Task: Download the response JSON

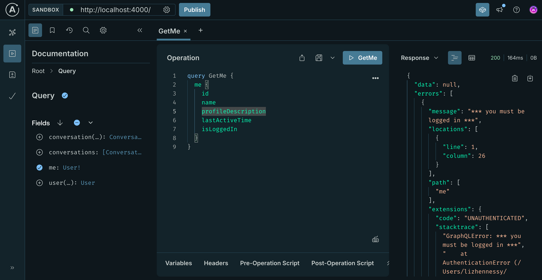Action: [x=530, y=78]
